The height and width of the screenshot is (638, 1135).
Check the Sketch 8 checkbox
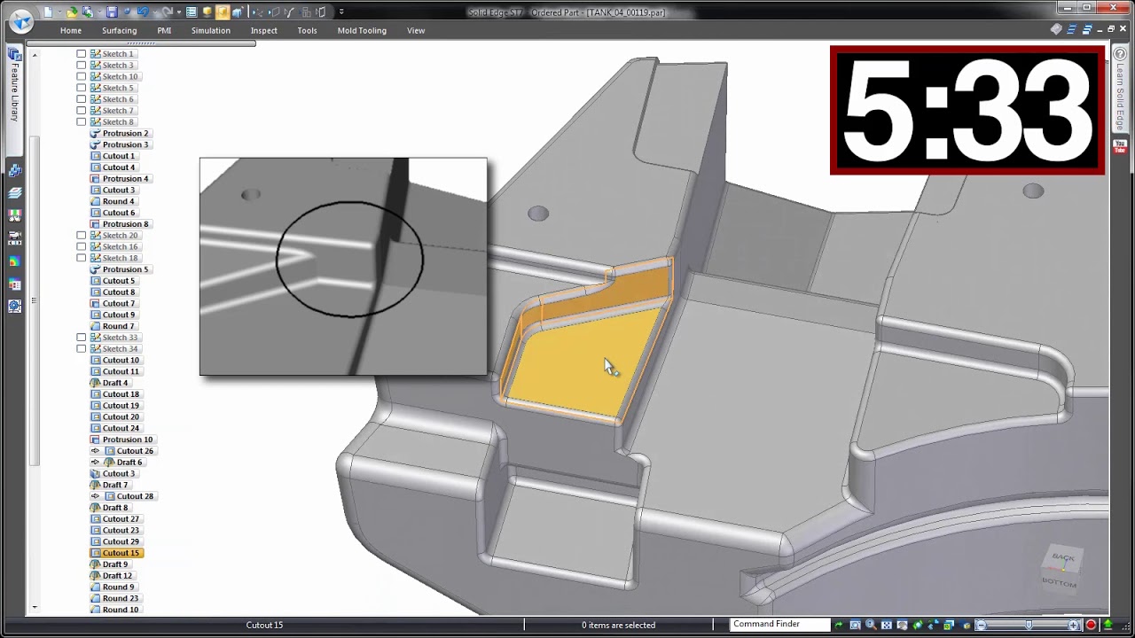[82, 122]
